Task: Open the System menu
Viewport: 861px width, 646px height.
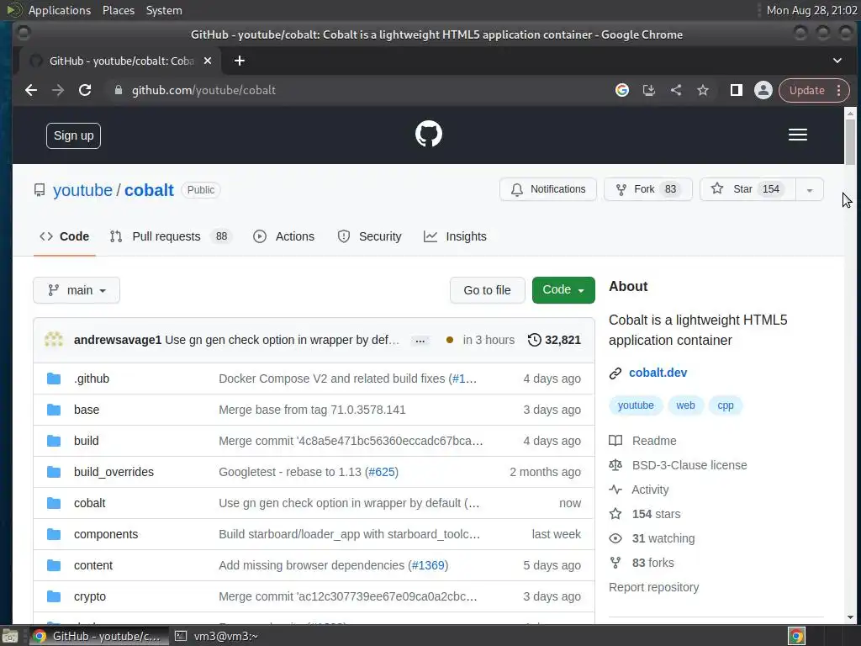Action: click(164, 10)
